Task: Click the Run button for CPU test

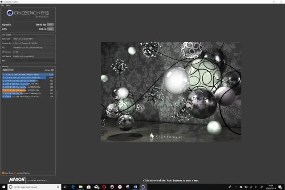Action: (51, 29)
